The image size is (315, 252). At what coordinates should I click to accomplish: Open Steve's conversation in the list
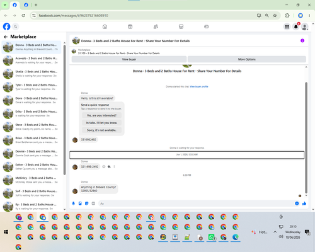pos(31,127)
